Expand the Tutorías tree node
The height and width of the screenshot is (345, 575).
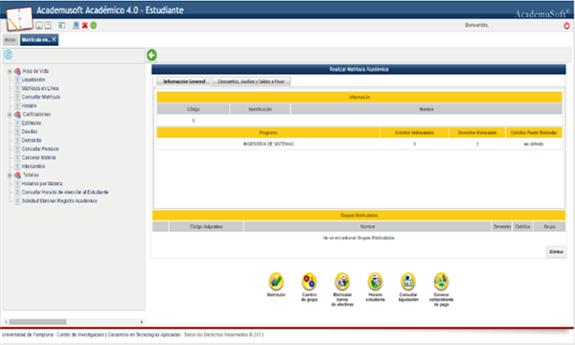point(10,174)
